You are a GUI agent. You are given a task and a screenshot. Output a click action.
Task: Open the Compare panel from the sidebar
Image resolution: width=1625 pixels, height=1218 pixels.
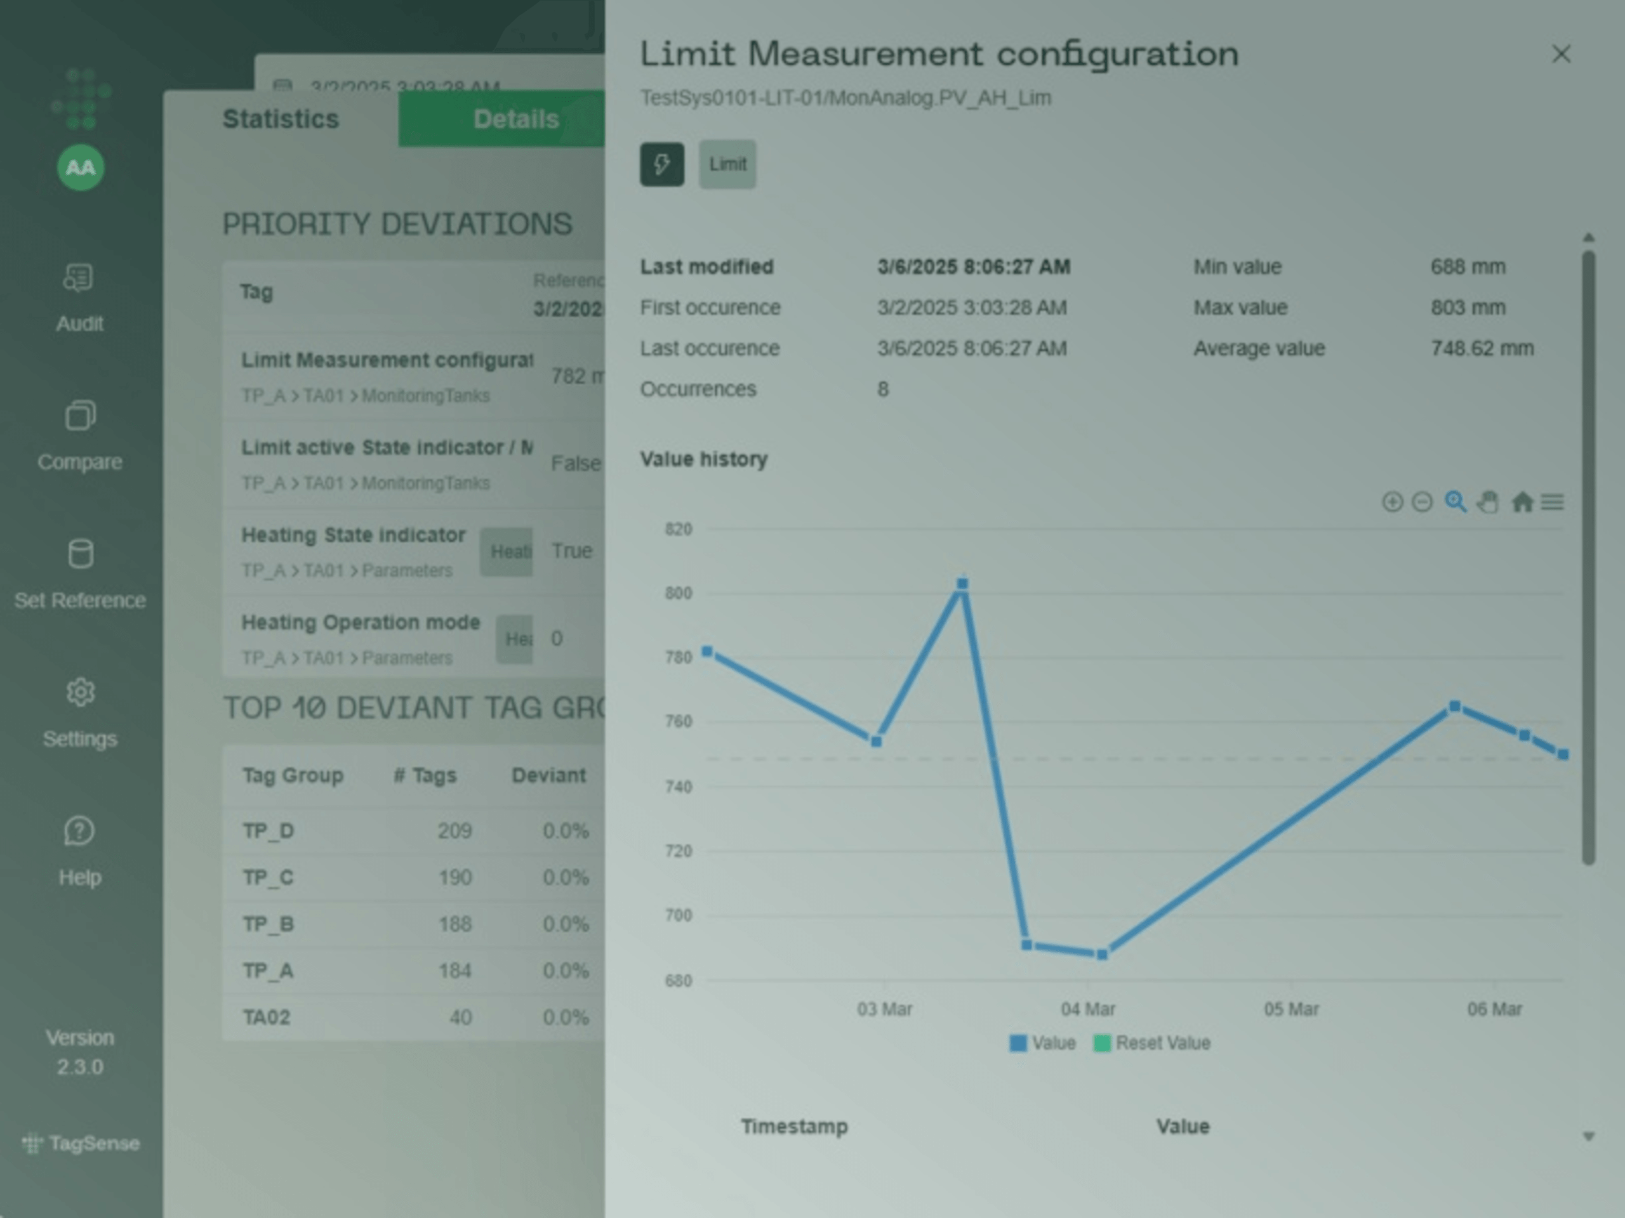point(79,415)
